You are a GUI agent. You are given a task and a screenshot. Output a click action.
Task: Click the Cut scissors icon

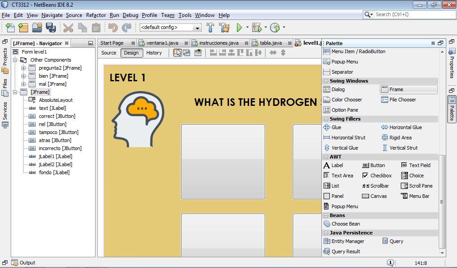[x=68, y=27]
